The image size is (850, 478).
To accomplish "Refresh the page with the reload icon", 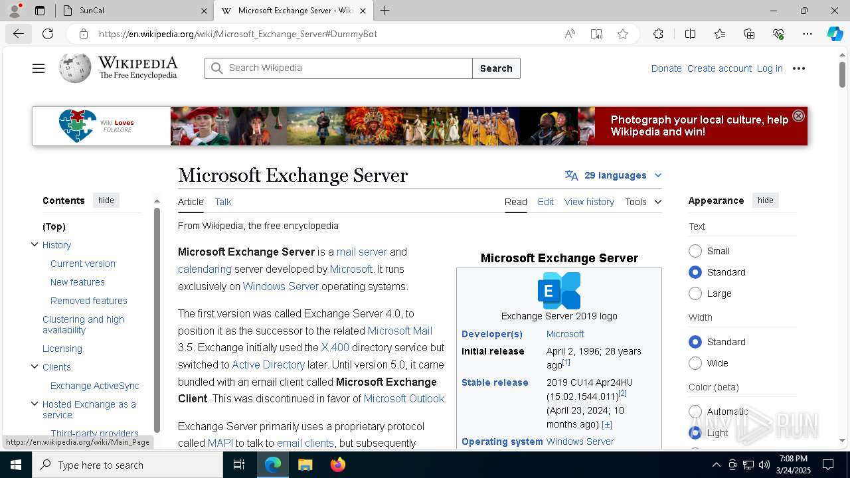I will 48,34.
